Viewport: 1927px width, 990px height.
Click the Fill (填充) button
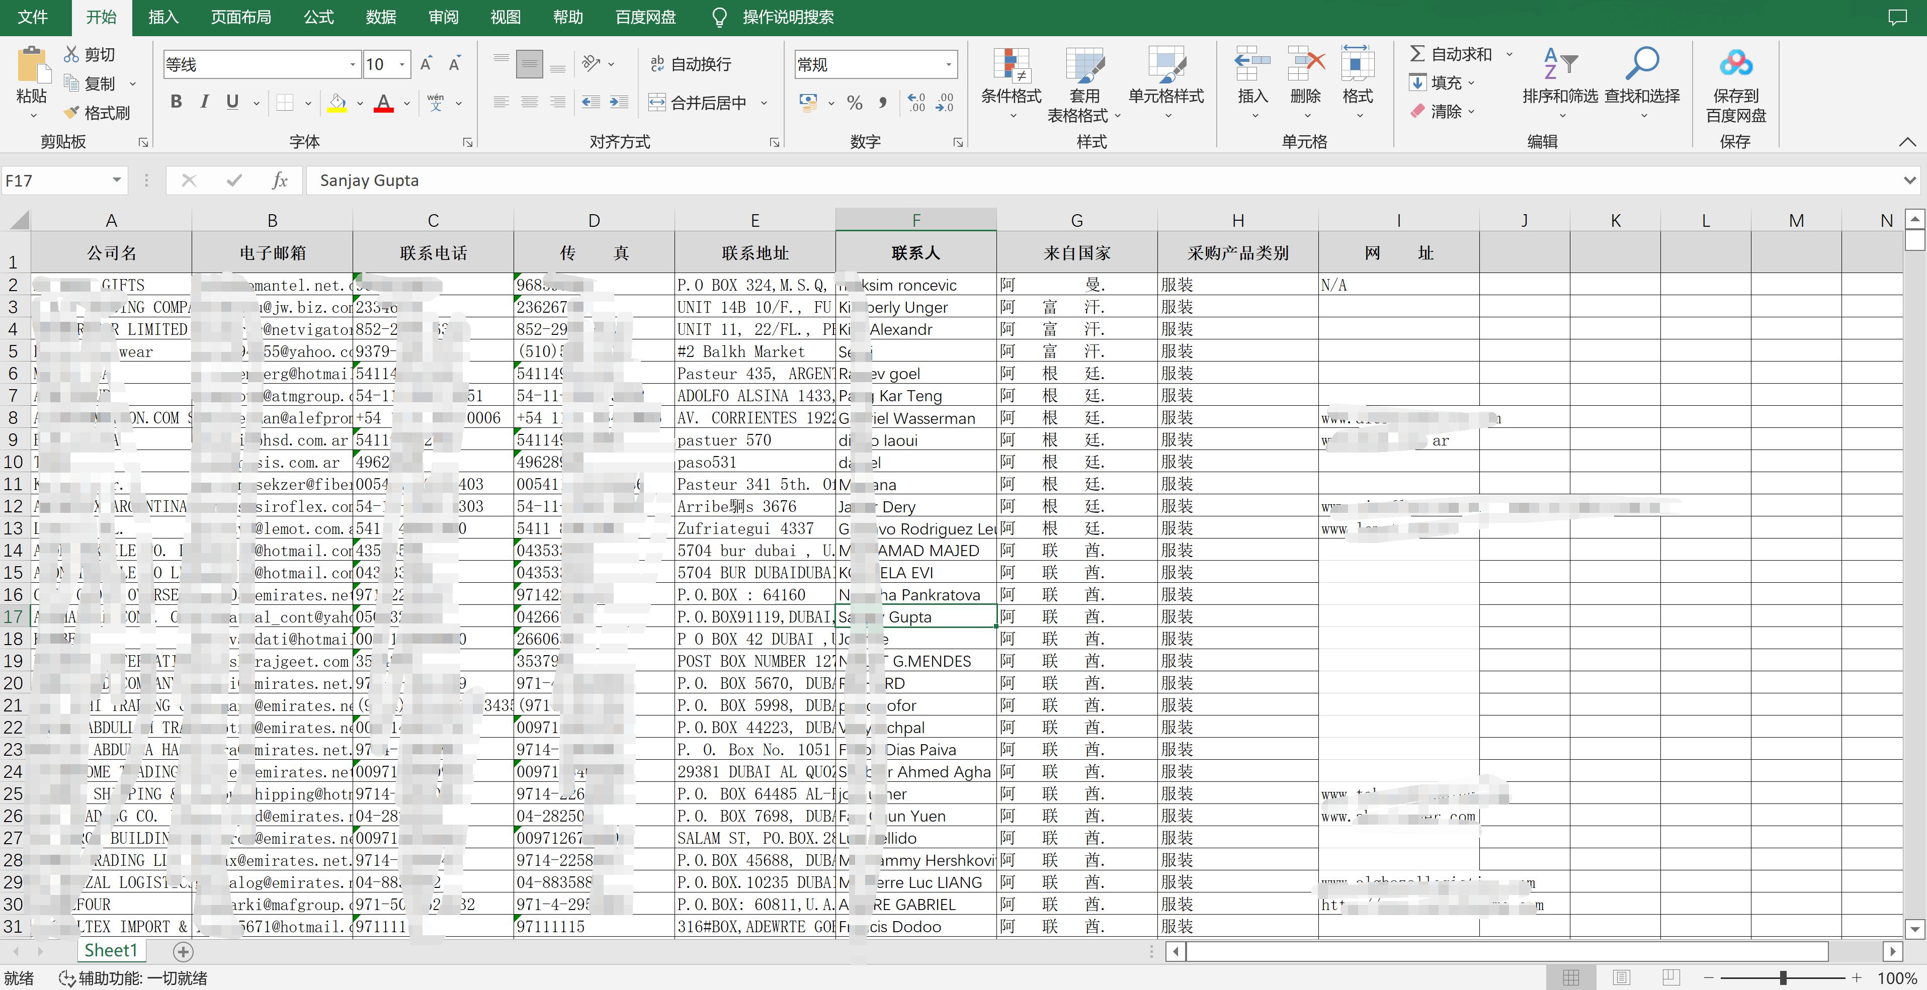click(x=1442, y=82)
